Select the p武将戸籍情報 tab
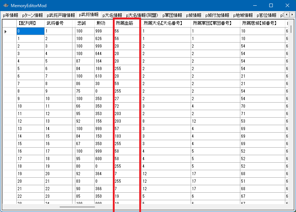This screenshot has width=296, height=212. click(60, 15)
